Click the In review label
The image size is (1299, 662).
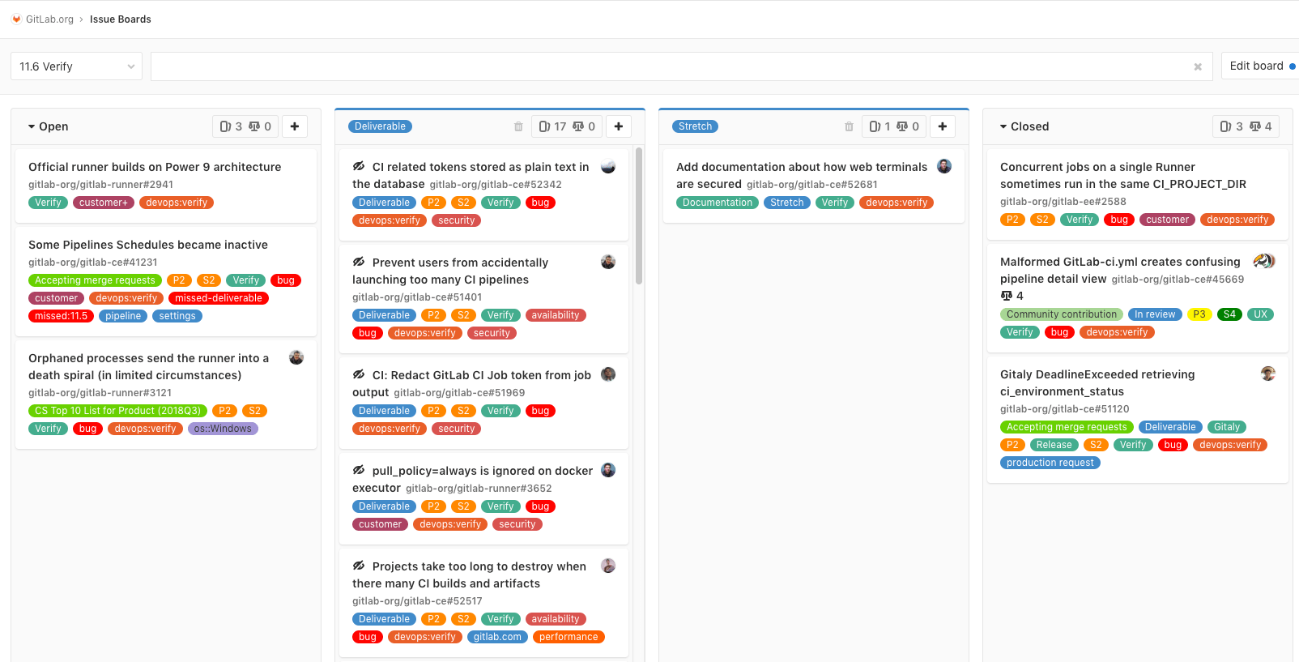click(x=1155, y=314)
